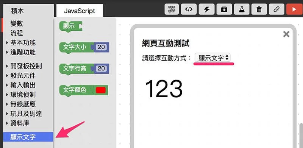Click the lightning bolt icon
303x148 pixels.
206,9
